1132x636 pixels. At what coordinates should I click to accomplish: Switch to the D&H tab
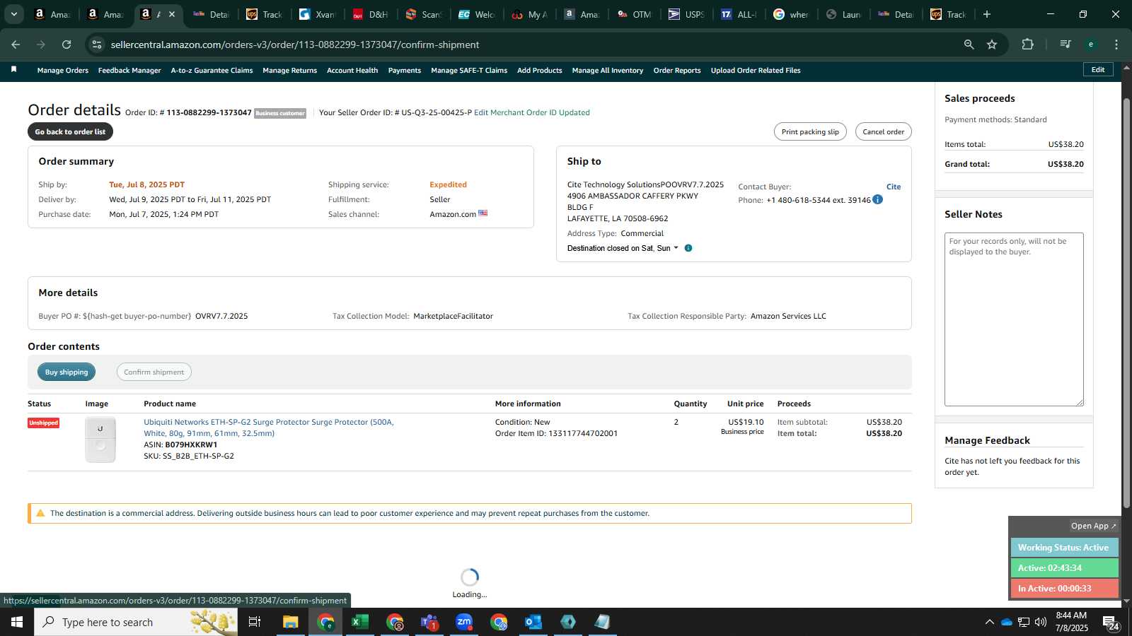pyautogui.click(x=371, y=14)
